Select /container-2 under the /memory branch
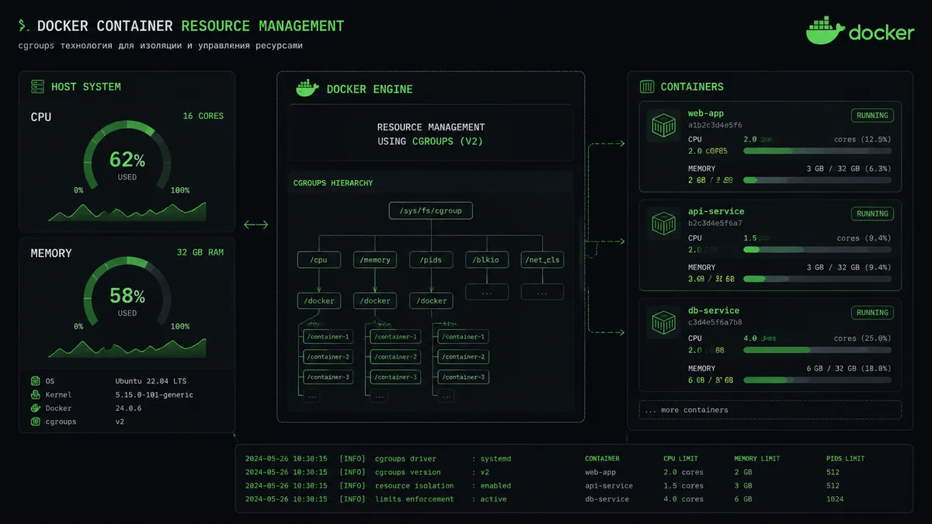 (x=396, y=357)
